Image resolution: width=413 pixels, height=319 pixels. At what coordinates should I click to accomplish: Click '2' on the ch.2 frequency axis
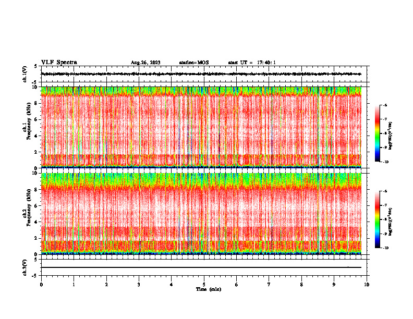coord(36,238)
